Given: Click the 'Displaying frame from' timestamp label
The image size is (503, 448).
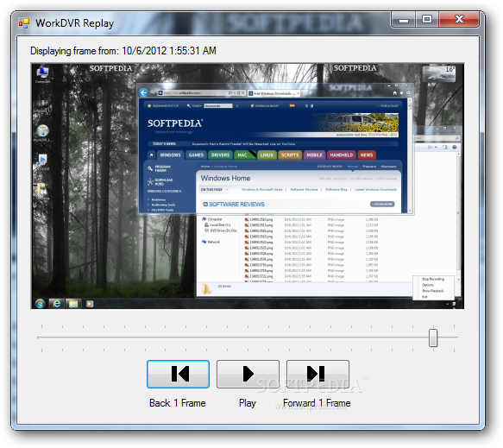Looking at the screenshot, I should pyautogui.click(x=123, y=51).
